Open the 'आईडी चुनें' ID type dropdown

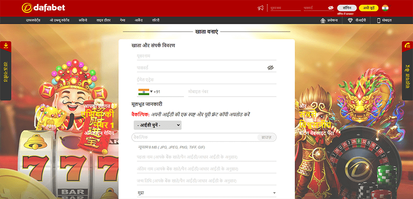(157, 125)
